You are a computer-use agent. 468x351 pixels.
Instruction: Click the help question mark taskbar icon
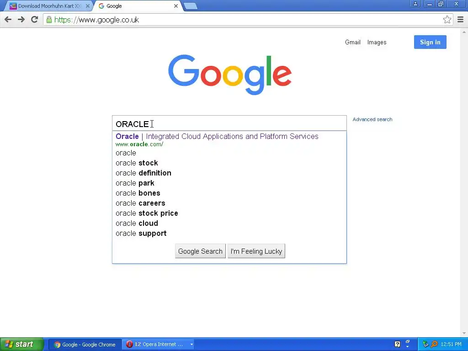(x=397, y=344)
